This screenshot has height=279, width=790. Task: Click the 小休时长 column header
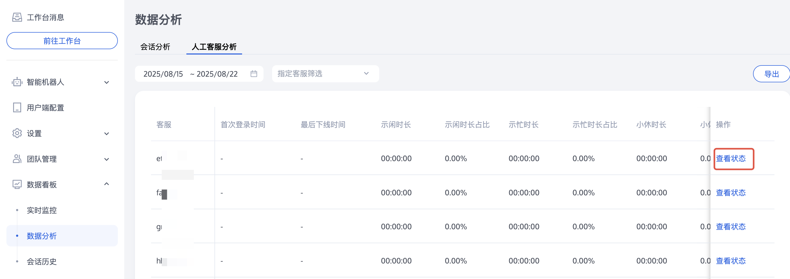651,125
